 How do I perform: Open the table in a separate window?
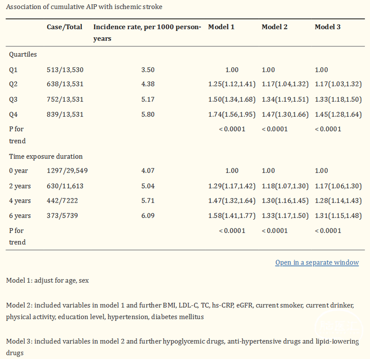coord(317,263)
